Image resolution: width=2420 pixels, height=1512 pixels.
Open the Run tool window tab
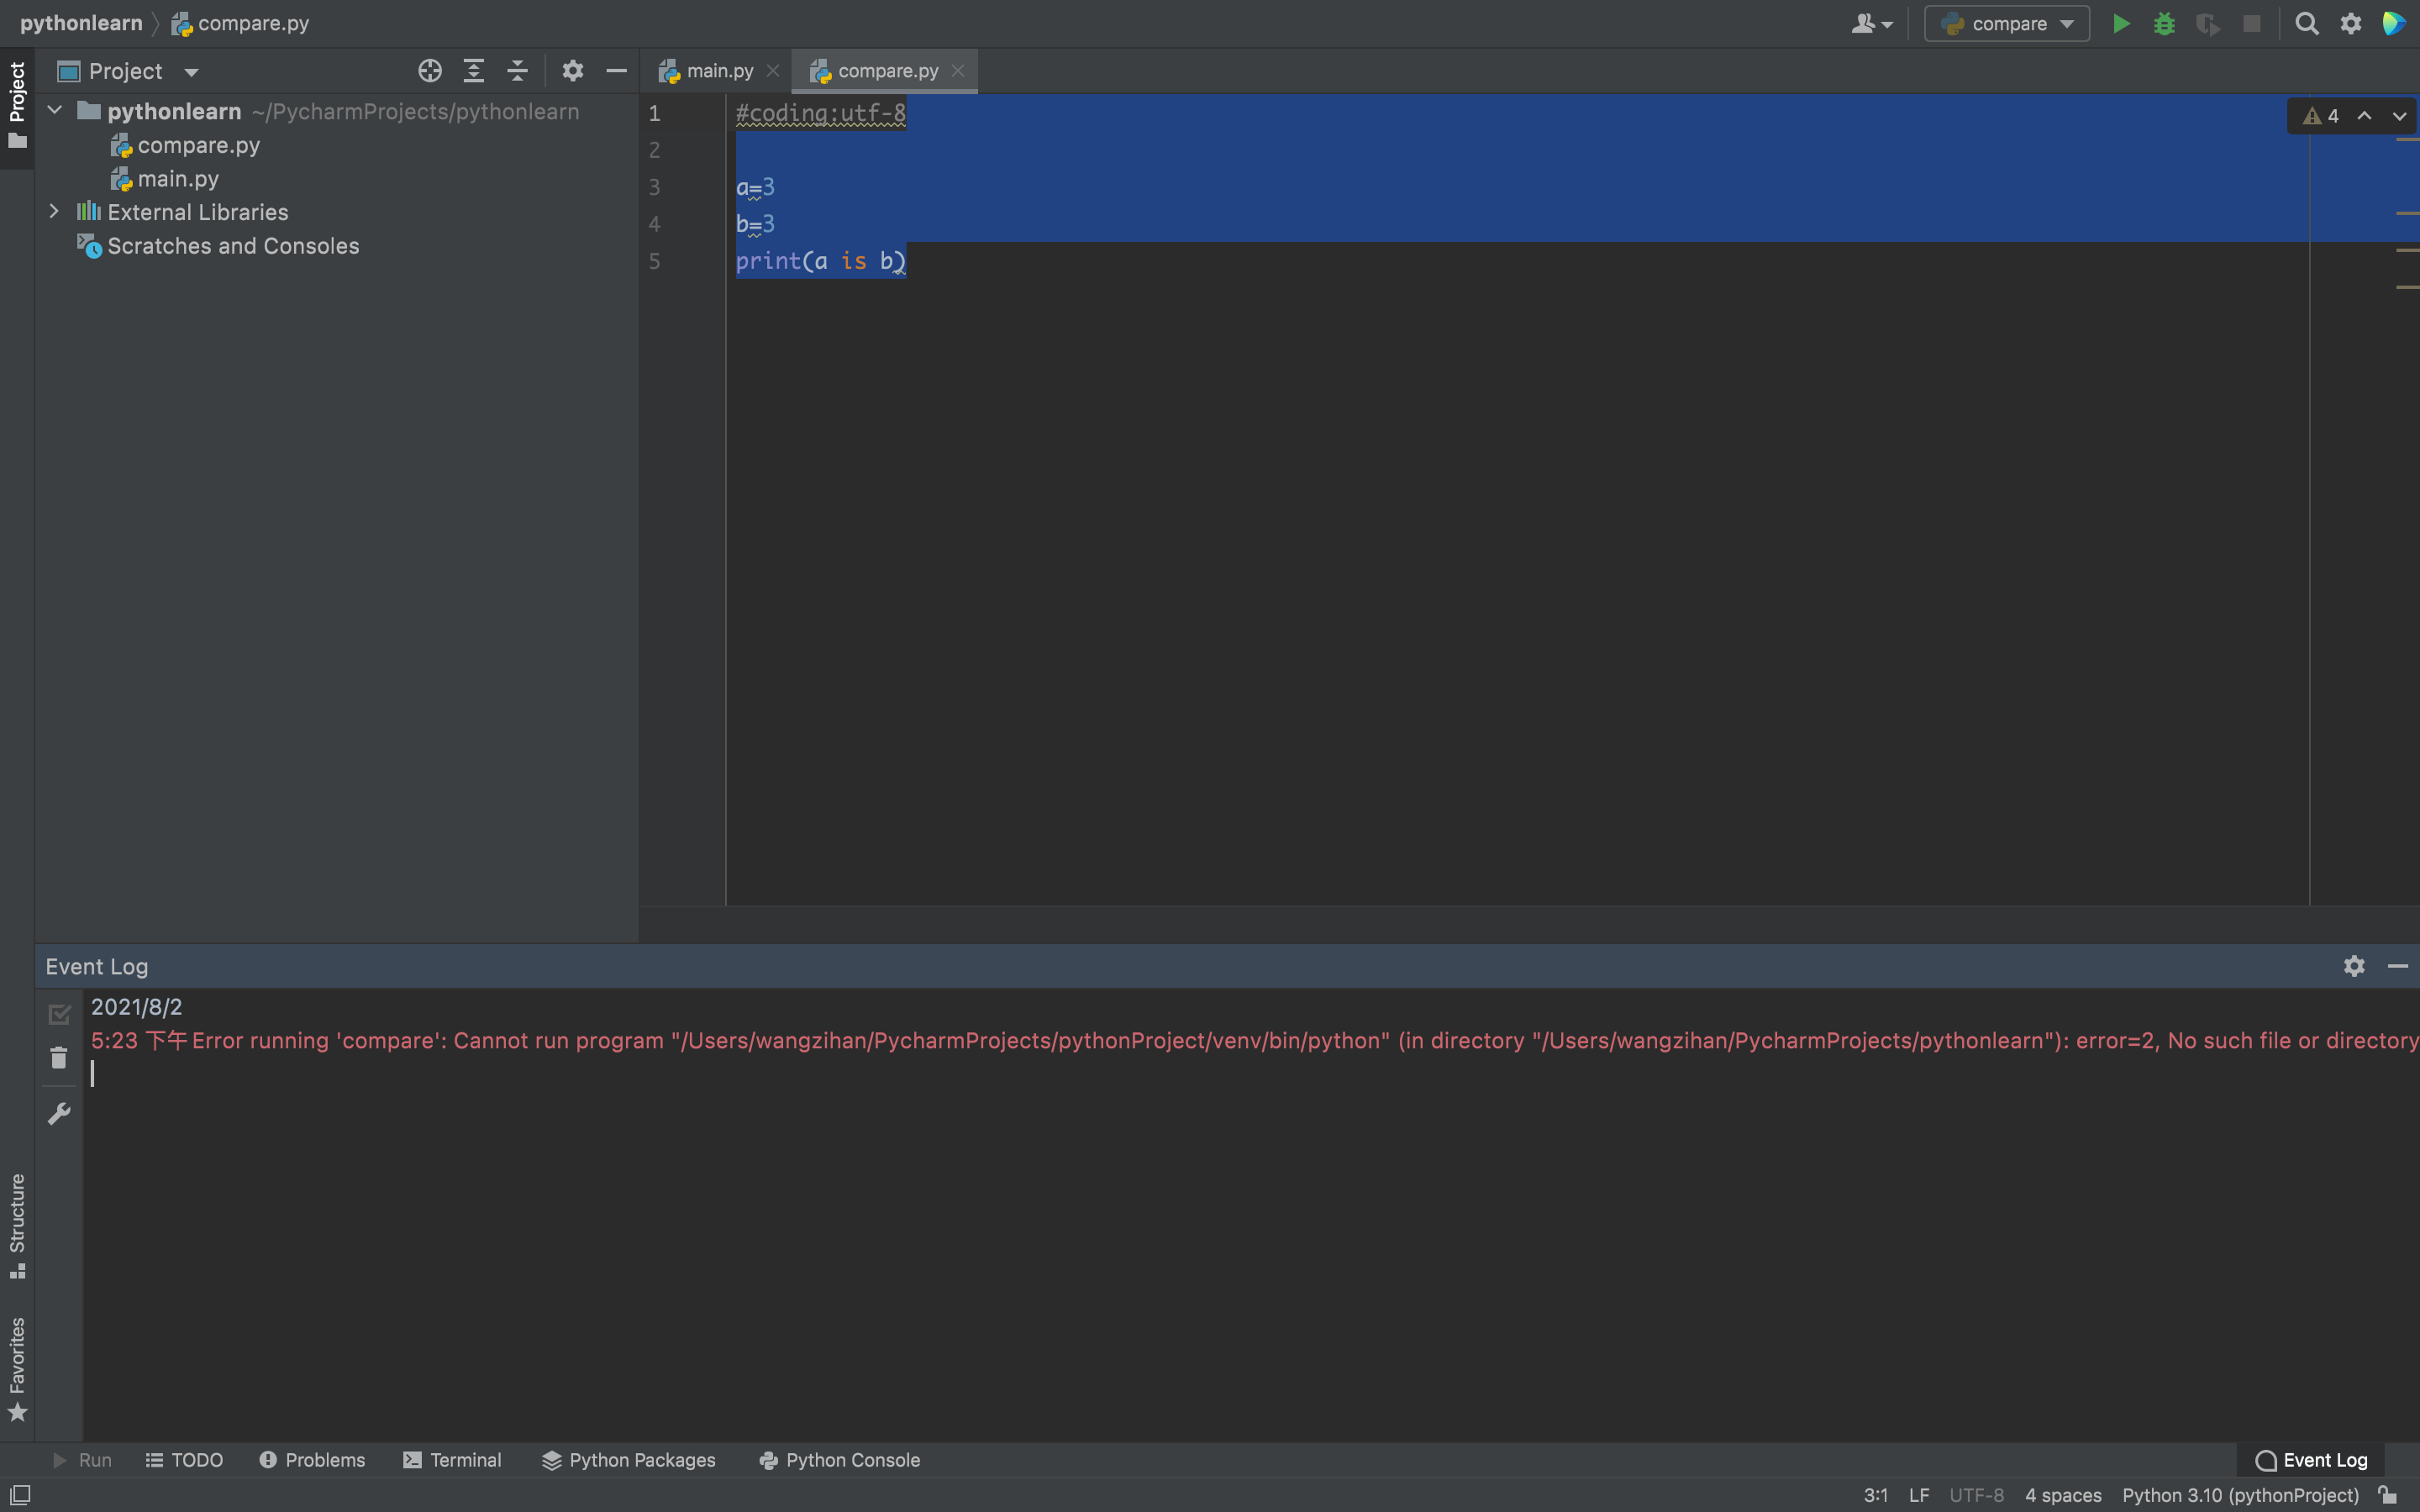pyautogui.click(x=82, y=1460)
